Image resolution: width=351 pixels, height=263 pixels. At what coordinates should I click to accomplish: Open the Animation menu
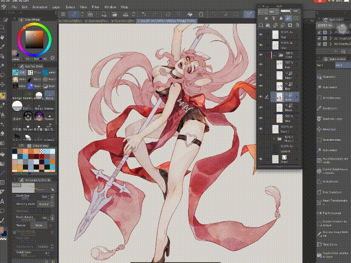40,7
